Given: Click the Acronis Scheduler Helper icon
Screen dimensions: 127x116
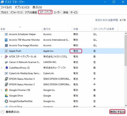Looking at the screenshot, I should (6, 34).
